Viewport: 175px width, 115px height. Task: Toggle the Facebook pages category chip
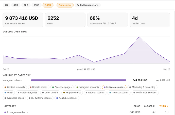click(x=62, y=87)
